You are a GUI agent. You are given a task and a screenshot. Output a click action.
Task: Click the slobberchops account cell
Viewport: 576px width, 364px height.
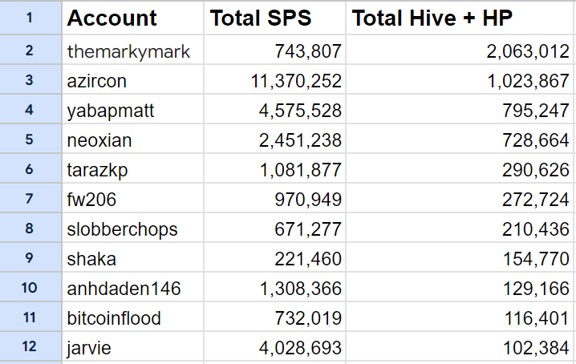coord(122,229)
